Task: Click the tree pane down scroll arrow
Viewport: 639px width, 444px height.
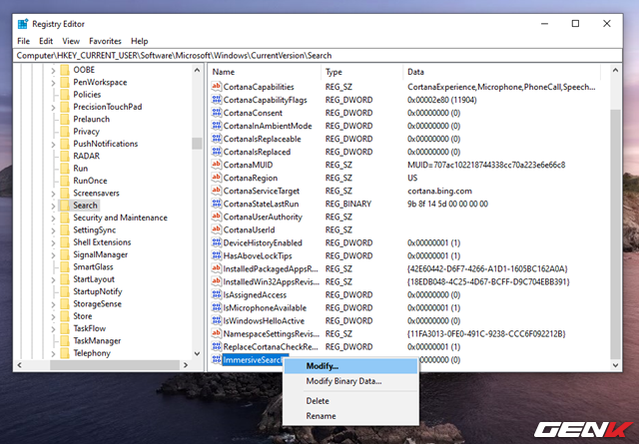Action: click(198, 353)
